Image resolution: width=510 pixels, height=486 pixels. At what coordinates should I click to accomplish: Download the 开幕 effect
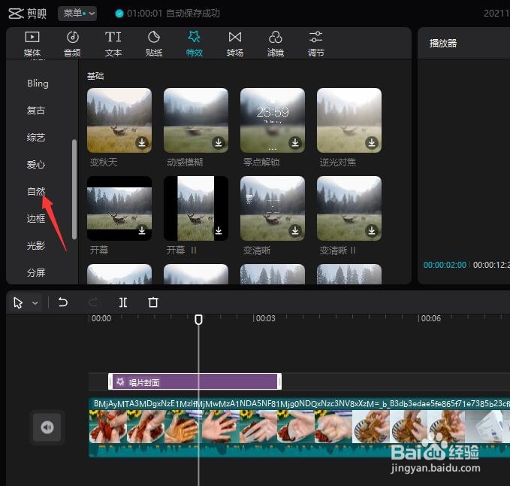pos(142,230)
